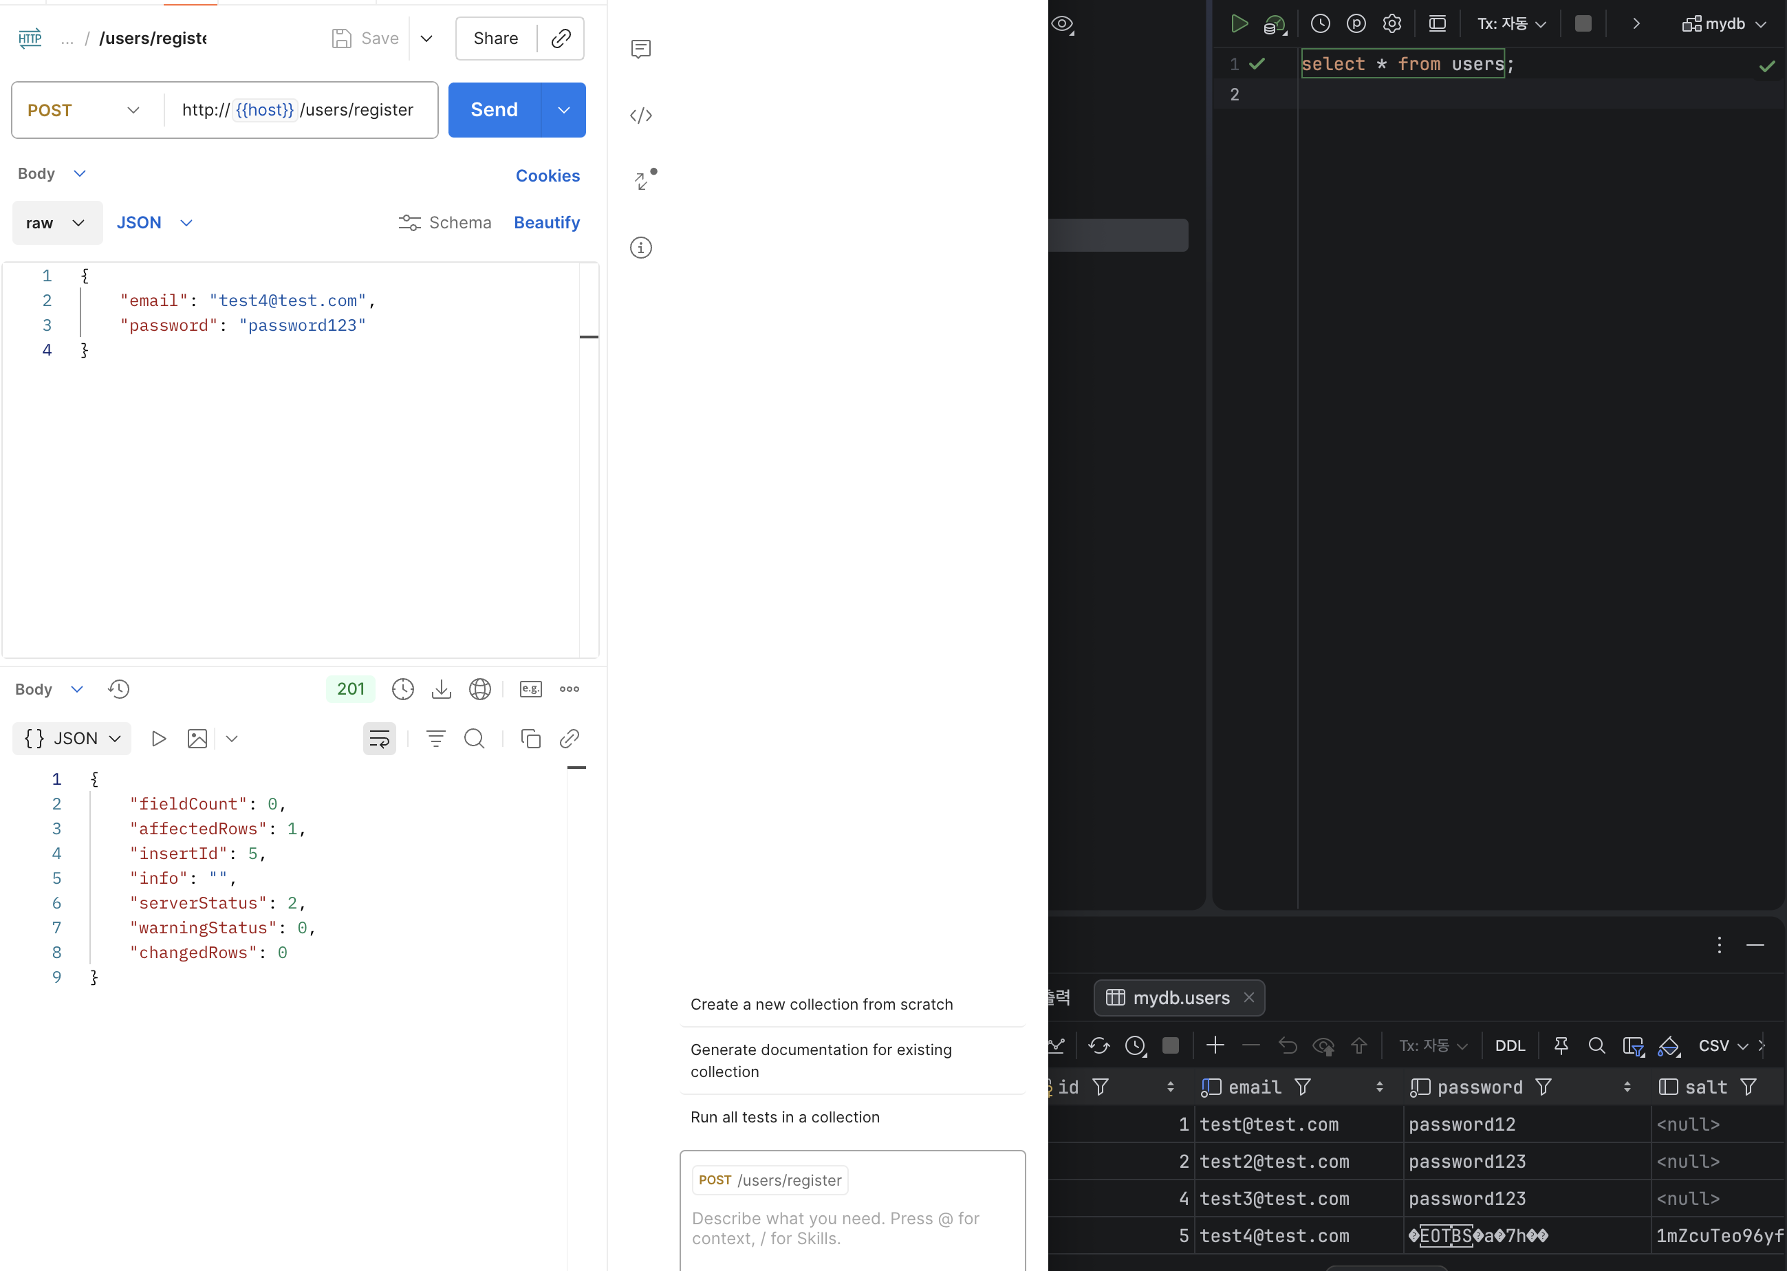Search within the response body

[475, 739]
